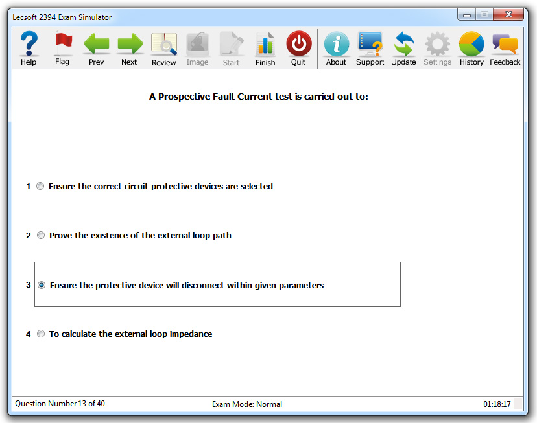Click answer text 'Ensure the correct circuit protective devices are selected'
Screen dimensions: 537x423
click(x=161, y=187)
